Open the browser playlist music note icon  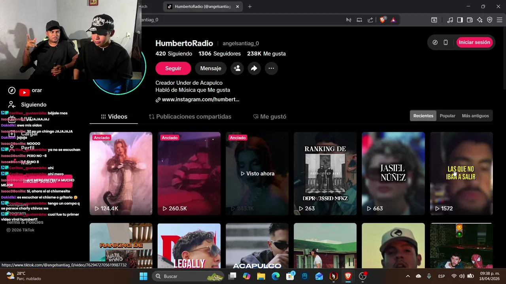click(x=450, y=20)
